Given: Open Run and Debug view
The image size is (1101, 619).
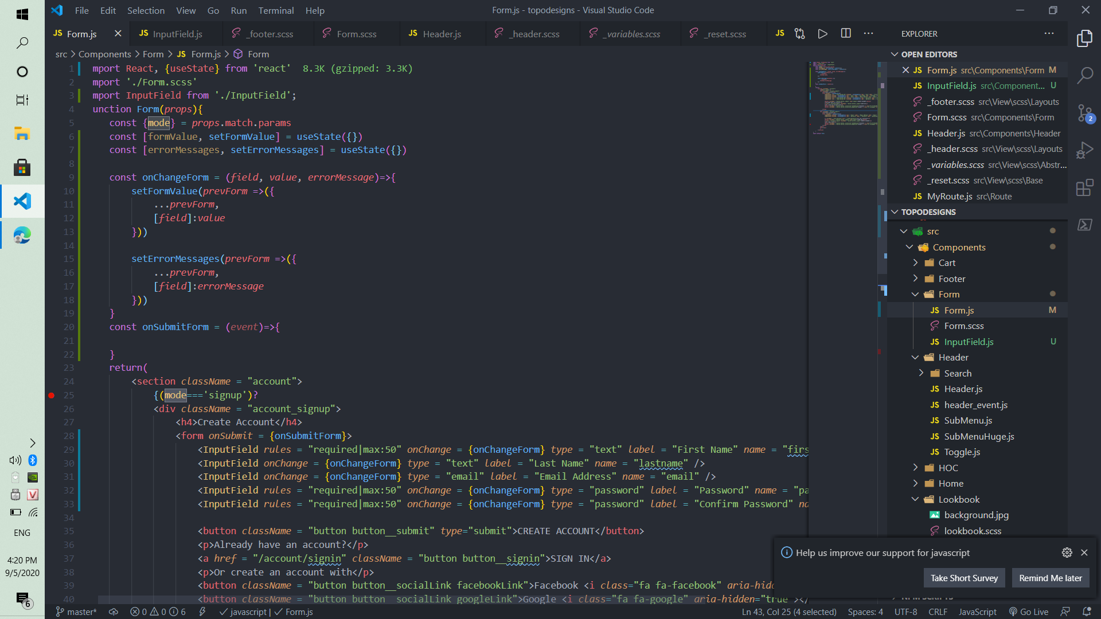Looking at the screenshot, I should (x=1084, y=150).
